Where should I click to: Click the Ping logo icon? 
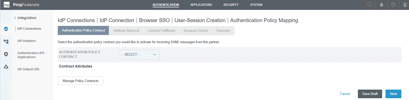point(7,5)
